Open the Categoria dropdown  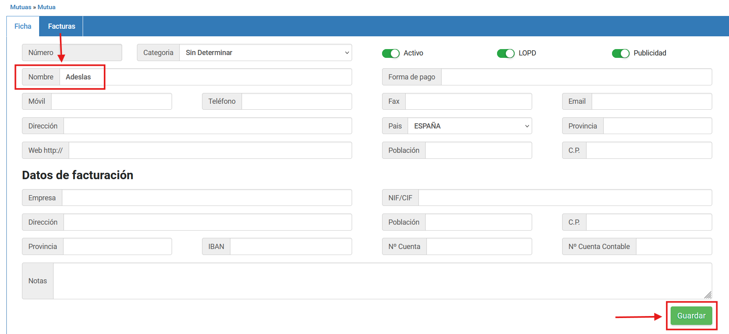(x=265, y=53)
